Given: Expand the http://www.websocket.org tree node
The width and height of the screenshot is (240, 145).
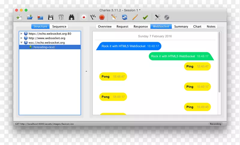Looking at the screenshot, I should pos(22,38).
